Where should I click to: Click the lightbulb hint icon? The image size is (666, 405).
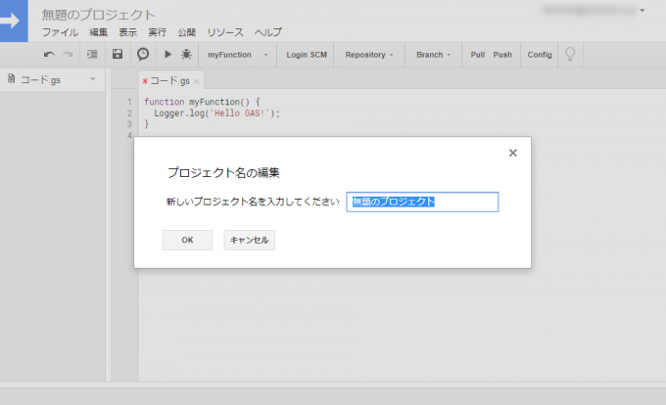click(570, 54)
